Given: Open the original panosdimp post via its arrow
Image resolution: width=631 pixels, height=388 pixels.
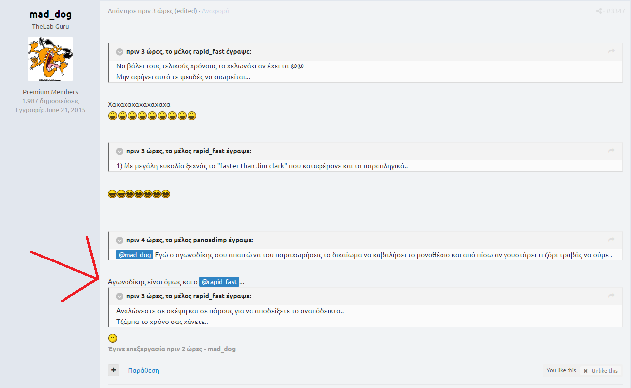Looking at the screenshot, I should [612, 240].
